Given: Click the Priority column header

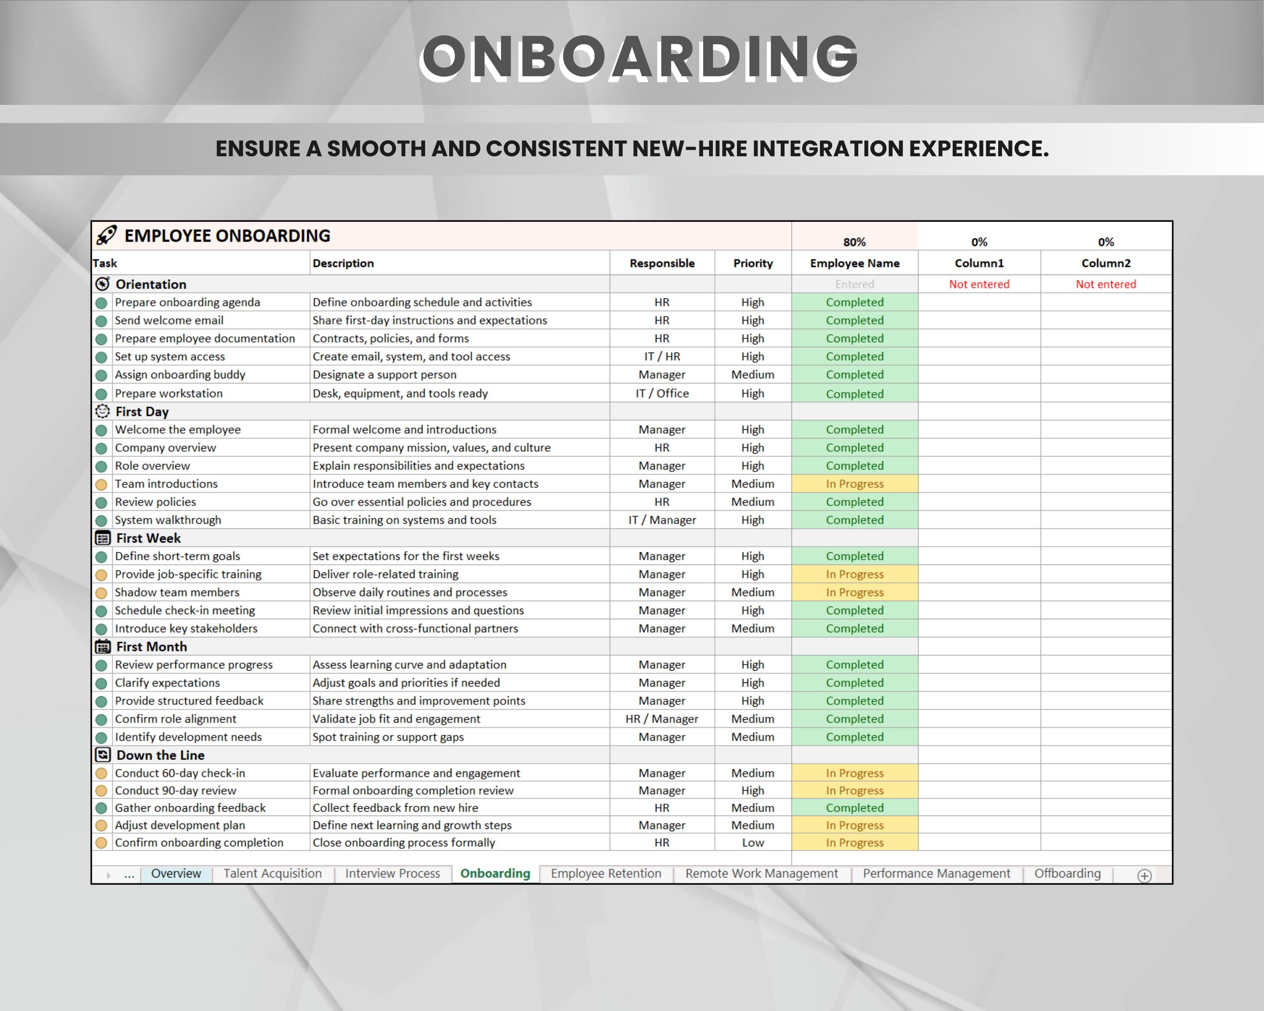Looking at the screenshot, I should 753,263.
